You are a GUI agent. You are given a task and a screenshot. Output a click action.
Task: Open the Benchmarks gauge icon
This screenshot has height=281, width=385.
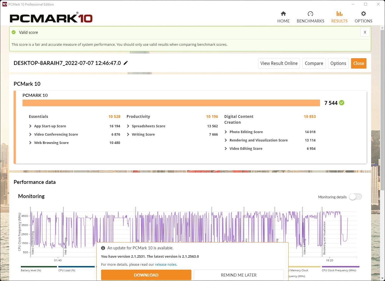310,14
